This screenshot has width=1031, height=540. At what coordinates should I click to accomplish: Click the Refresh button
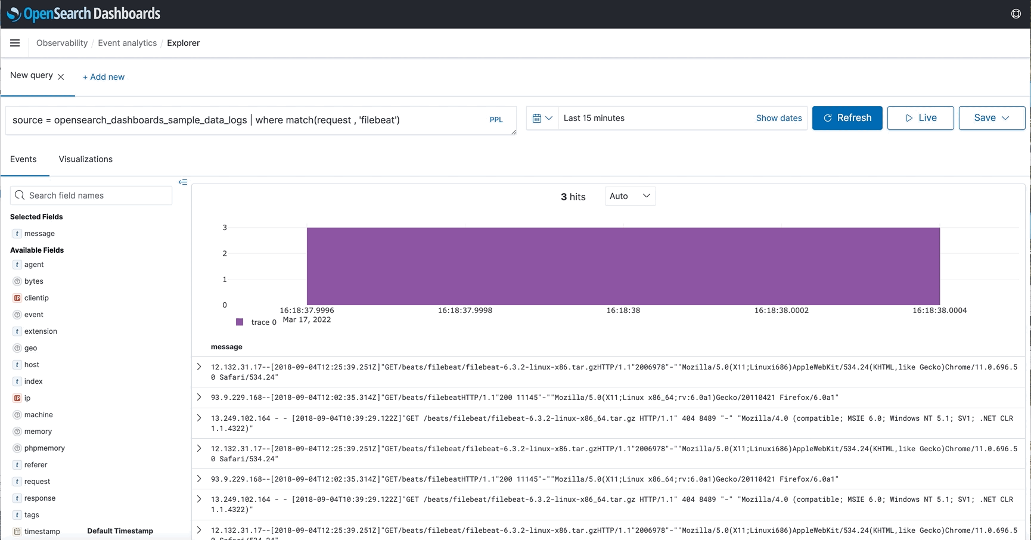coord(847,118)
